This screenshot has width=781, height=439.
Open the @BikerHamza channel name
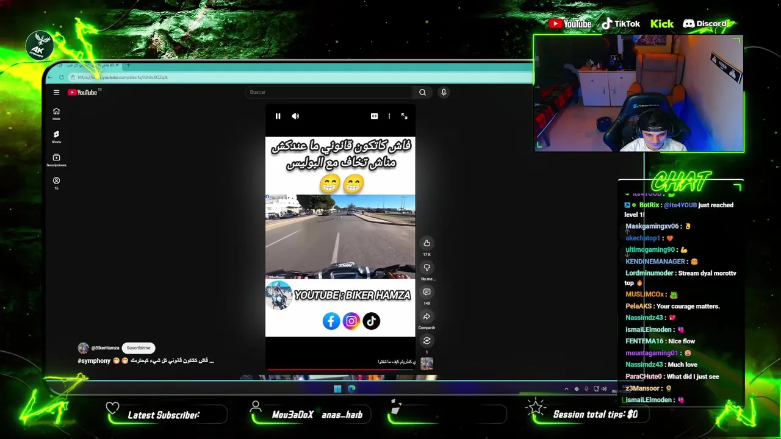click(x=105, y=348)
